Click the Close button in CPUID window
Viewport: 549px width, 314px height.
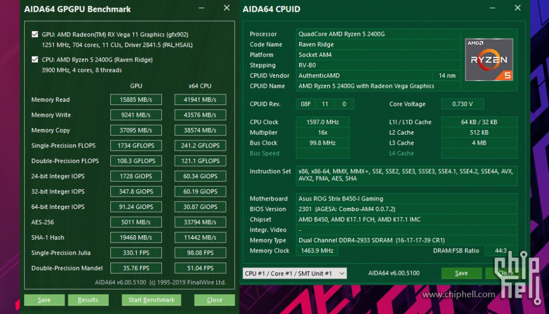505,273
